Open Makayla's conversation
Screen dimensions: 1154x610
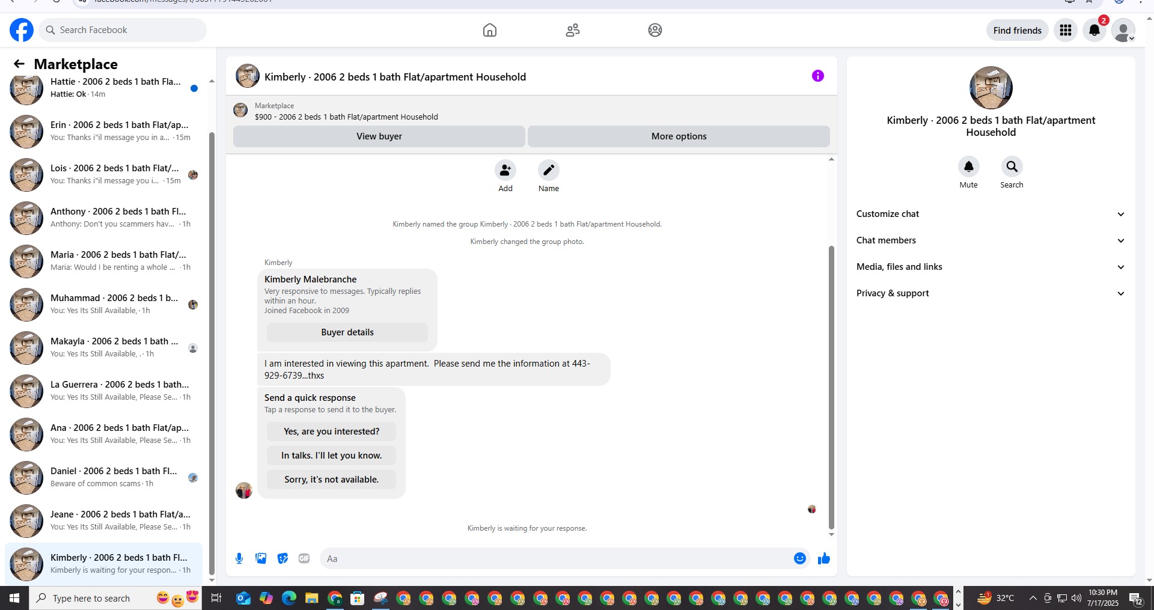coord(104,347)
